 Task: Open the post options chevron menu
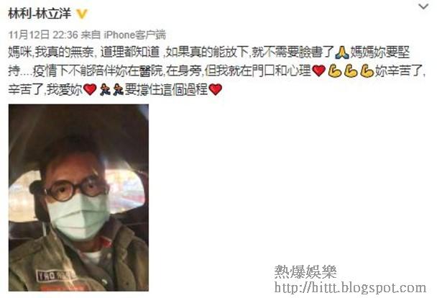[x=423, y=6]
